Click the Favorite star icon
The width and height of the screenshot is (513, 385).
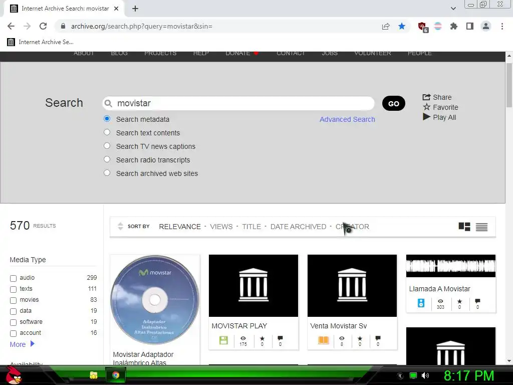coord(426,107)
